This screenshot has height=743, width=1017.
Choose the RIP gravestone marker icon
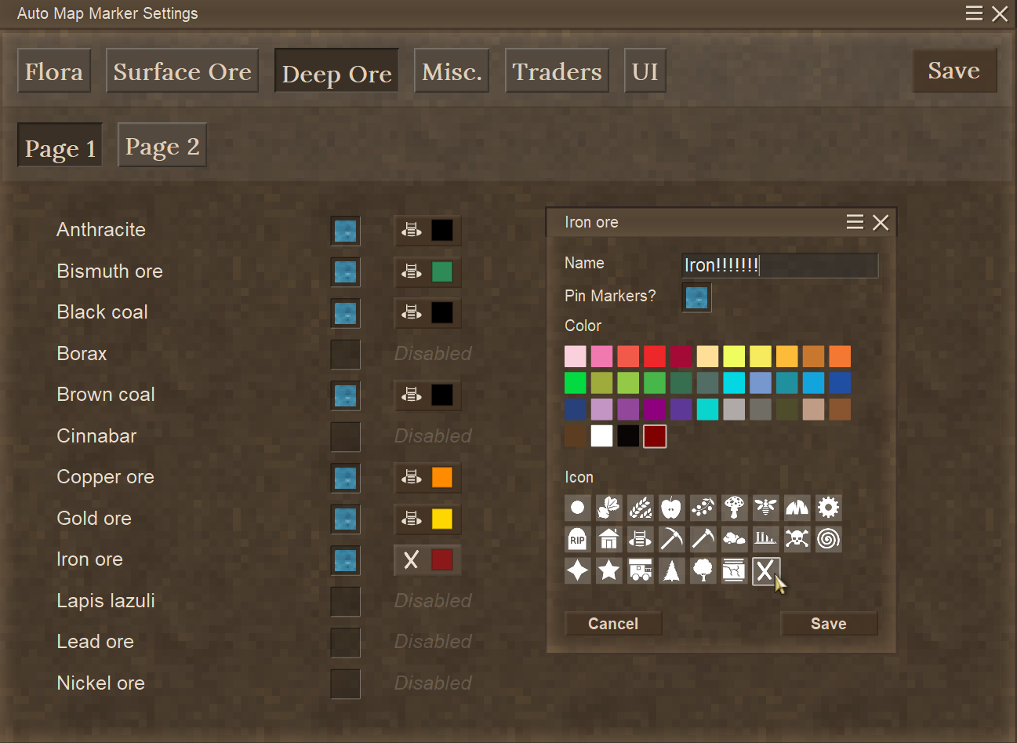point(578,539)
